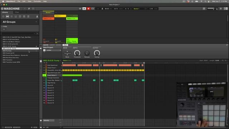Select the Kick Hypemod sound slot
The width and height of the screenshot is (229, 129).
click(x=52, y=65)
